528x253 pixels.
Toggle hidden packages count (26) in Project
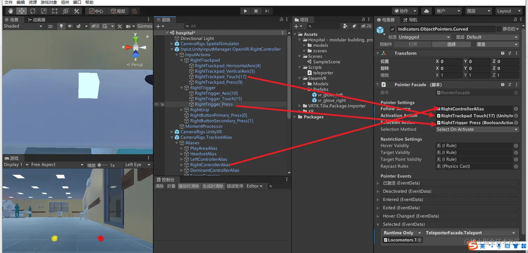[366, 26]
